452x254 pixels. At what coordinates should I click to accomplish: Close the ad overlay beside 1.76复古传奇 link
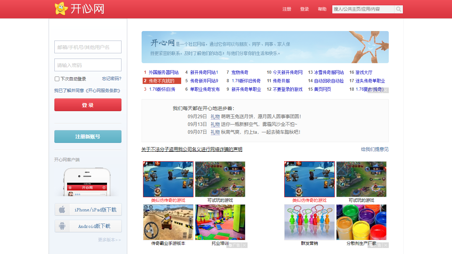click(386, 90)
